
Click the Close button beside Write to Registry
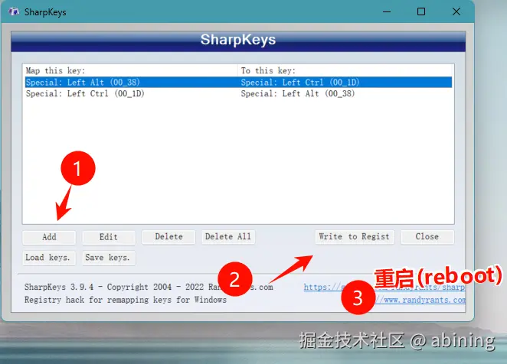pos(427,237)
